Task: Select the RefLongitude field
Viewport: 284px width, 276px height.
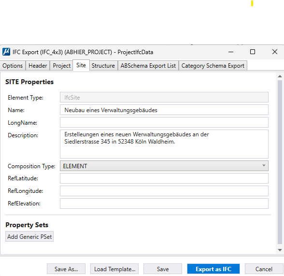Action: pos(164,191)
